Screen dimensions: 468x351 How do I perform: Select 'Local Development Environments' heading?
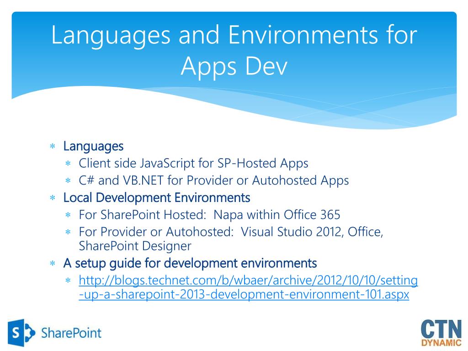[157, 197]
